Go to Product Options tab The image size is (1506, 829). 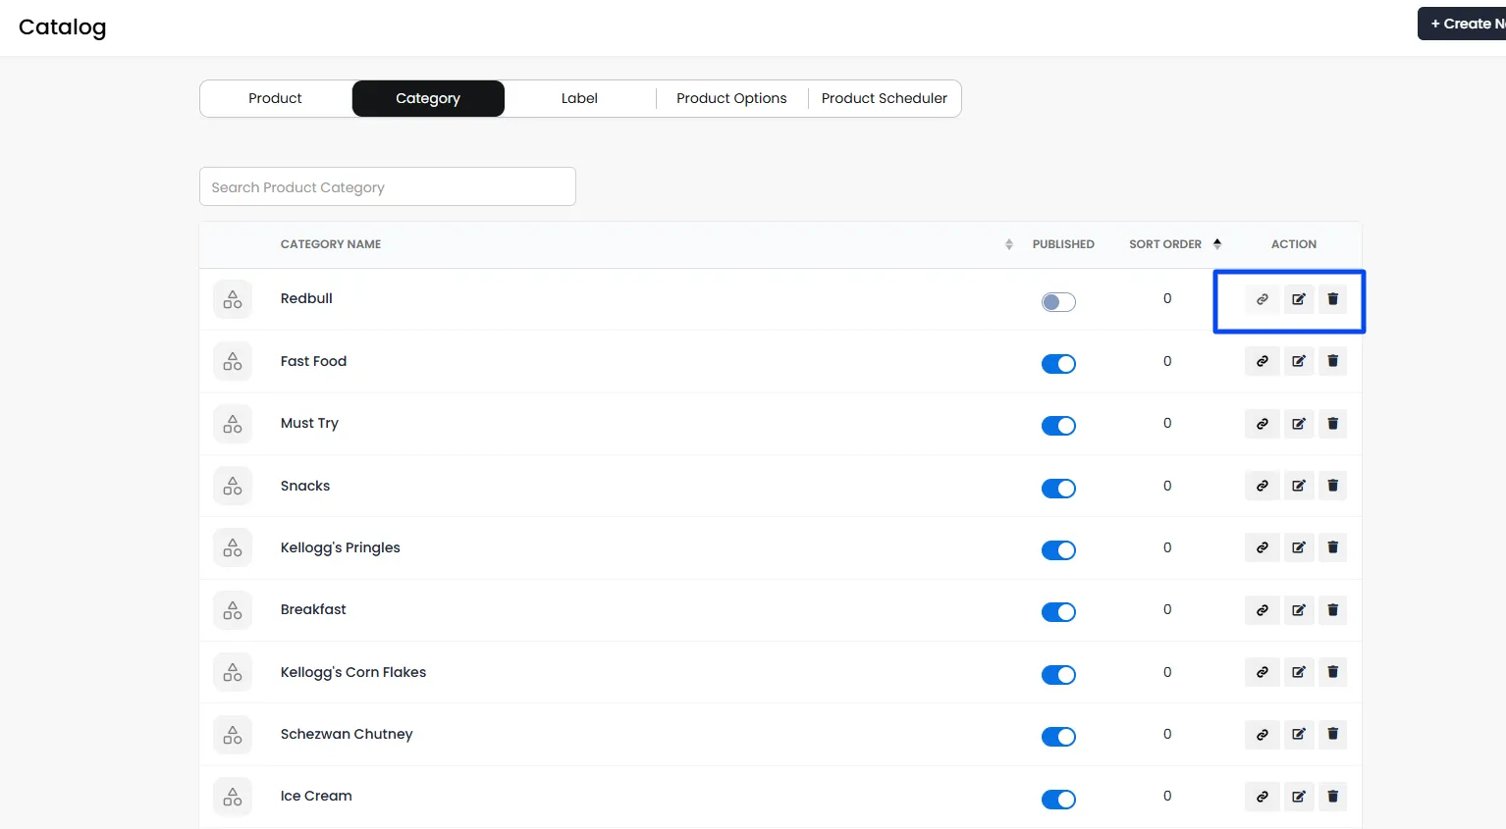[731, 98]
